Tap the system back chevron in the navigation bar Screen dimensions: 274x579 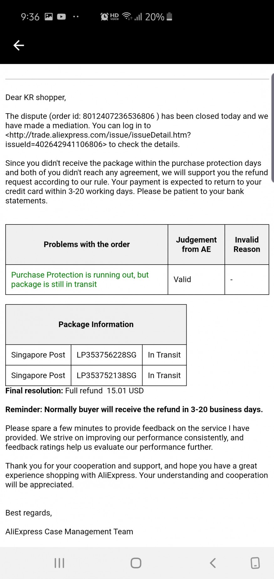click(x=213, y=563)
